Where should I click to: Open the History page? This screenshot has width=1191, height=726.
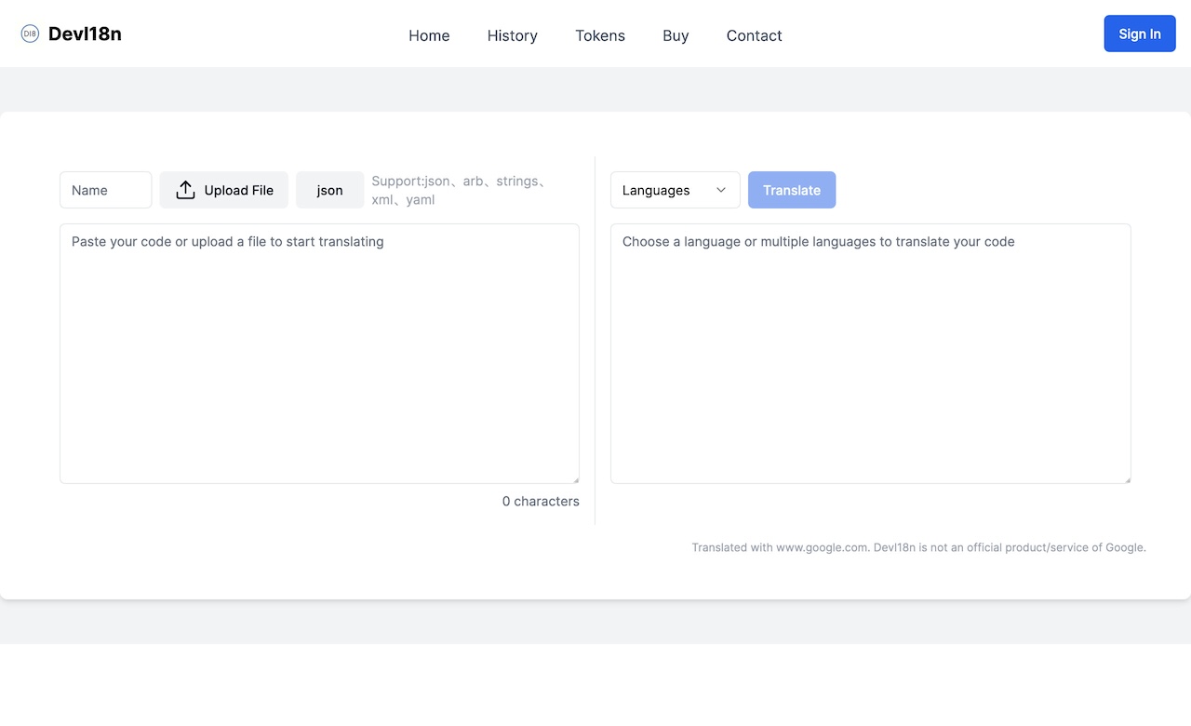coord(513,35)
